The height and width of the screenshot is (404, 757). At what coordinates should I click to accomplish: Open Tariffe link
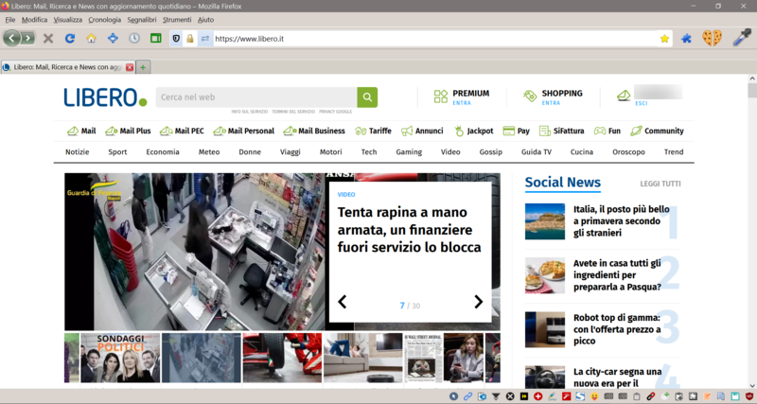pos(373,131)
